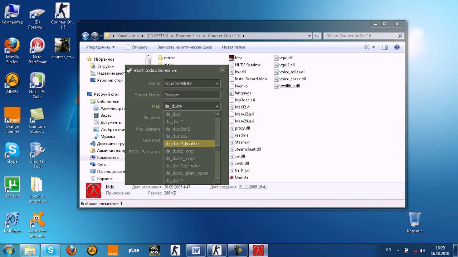Viewport: 458px width, 257px height.
Task: Choose de_dust2 from the map list
Action: tap(189, 122)
